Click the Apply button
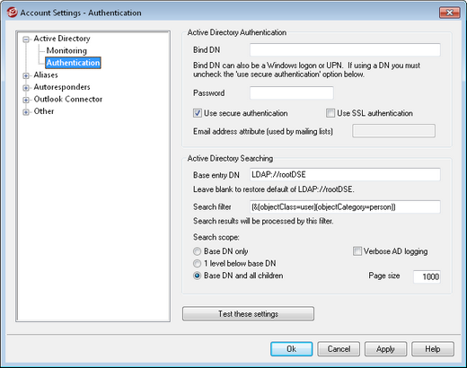Screen dimensions: 467x368 click(x=385, y=349)
